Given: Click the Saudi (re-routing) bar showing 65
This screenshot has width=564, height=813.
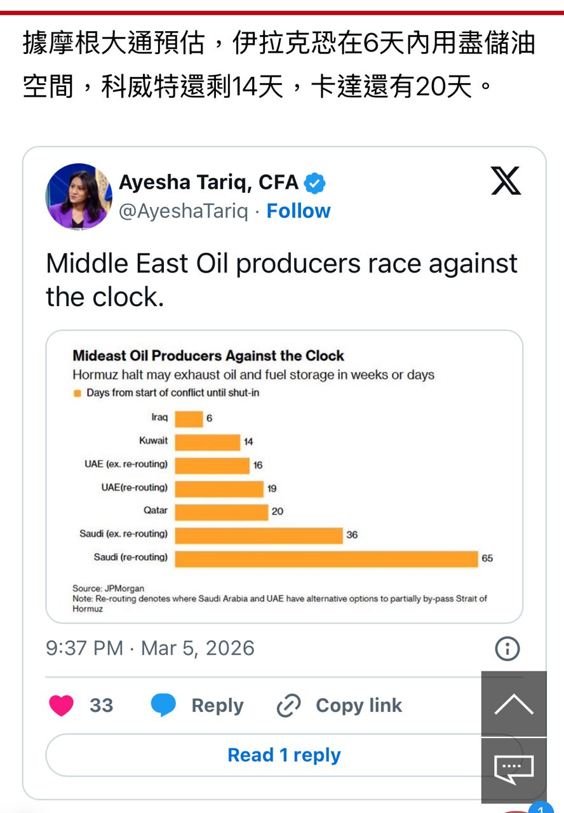Looking at the screenshot, I should [x=326, y=558].
